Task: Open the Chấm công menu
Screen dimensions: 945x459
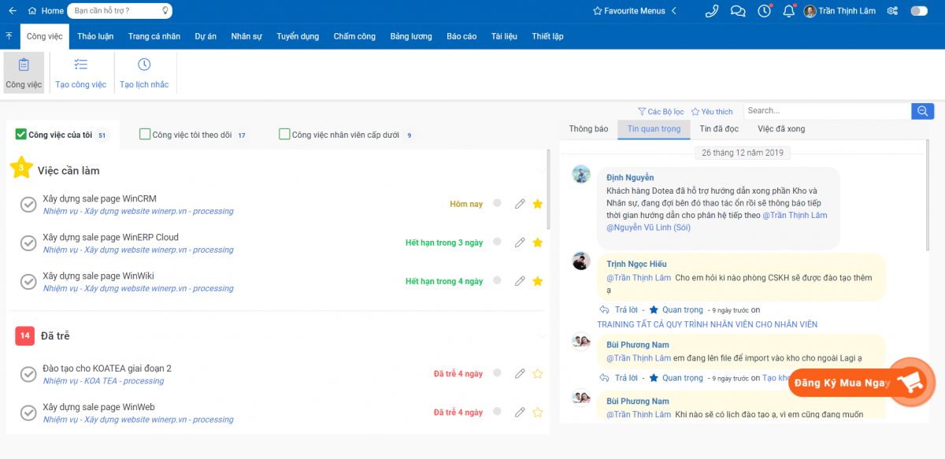Action: click(x=354, y=36)
